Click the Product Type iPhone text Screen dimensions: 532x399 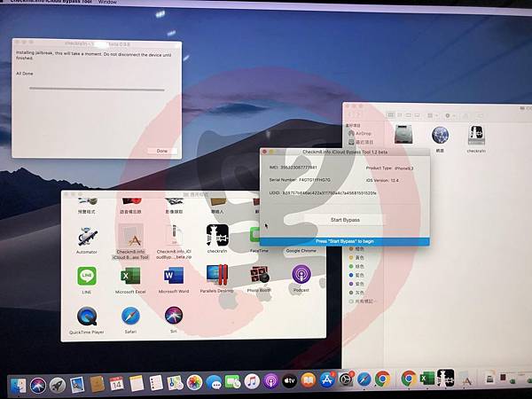coord(389,168)
